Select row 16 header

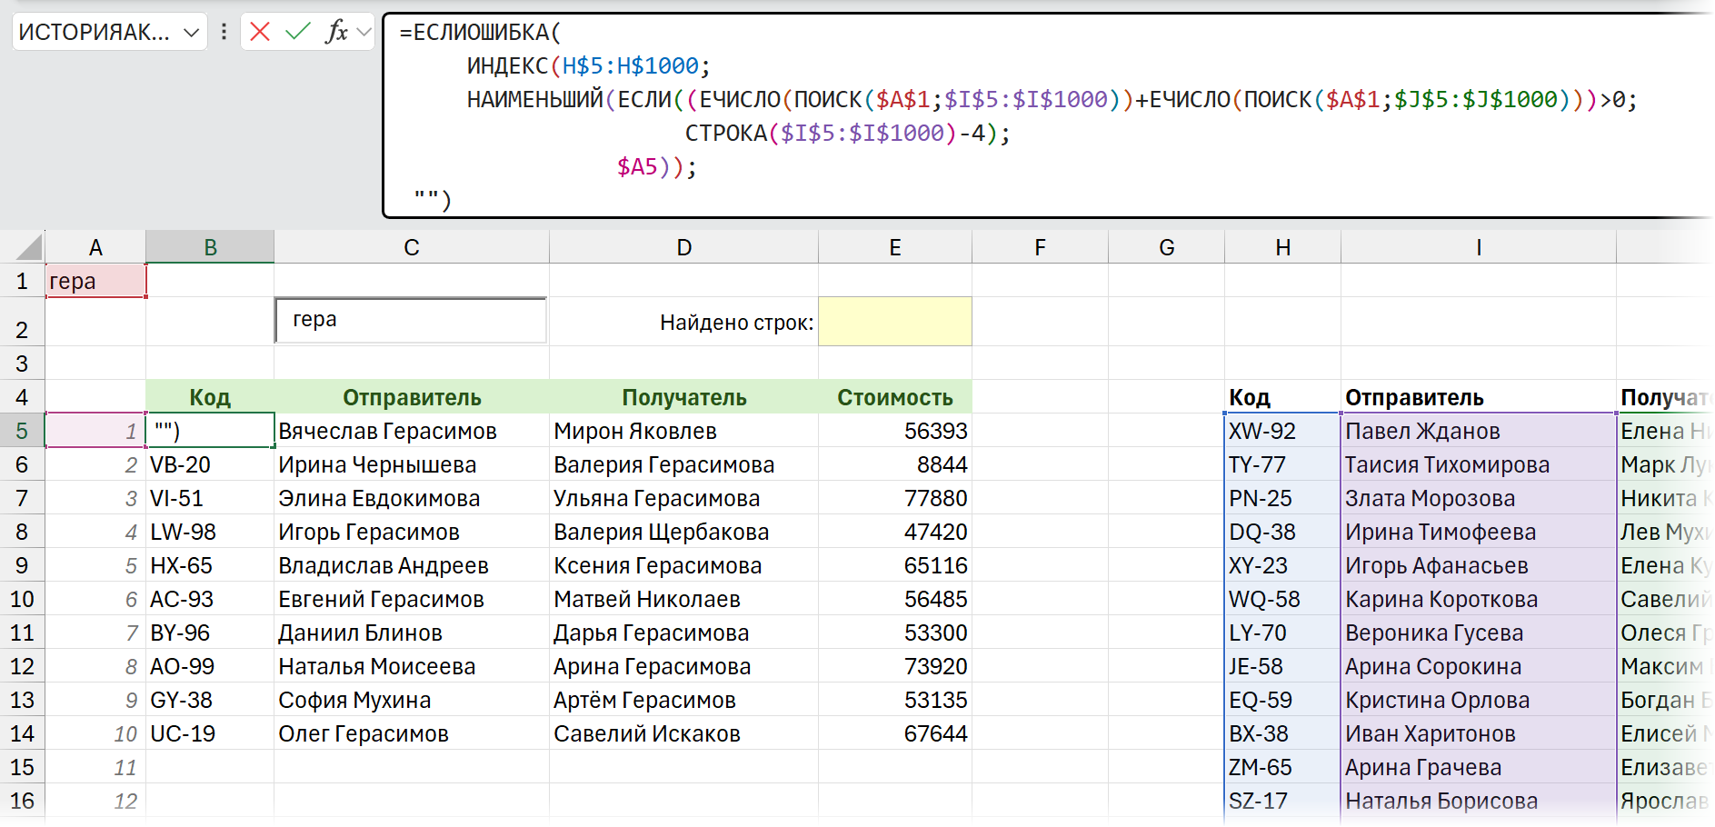click(x=22, y=801)
